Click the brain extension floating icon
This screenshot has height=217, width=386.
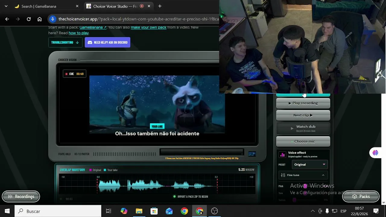point(375,153)
